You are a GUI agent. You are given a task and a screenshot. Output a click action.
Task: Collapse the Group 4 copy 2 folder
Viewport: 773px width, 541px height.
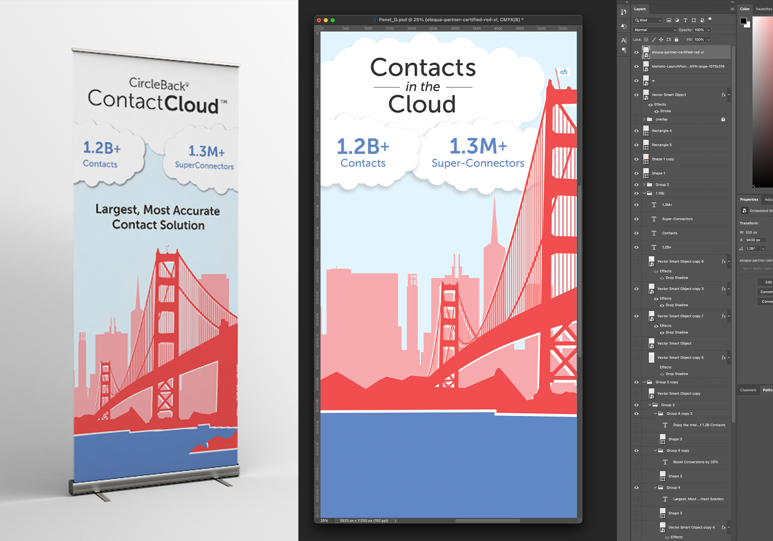655,413
